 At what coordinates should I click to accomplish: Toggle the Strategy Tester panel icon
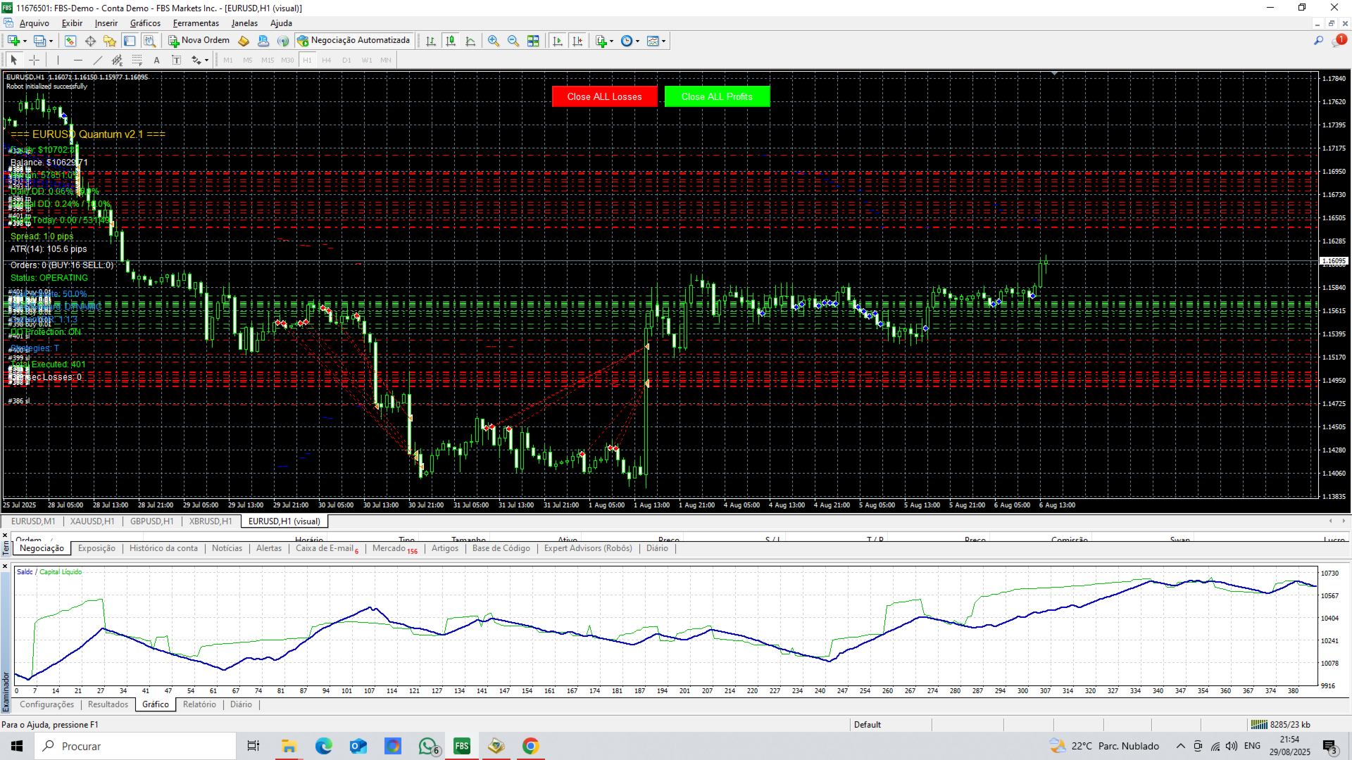pos(149,41)
